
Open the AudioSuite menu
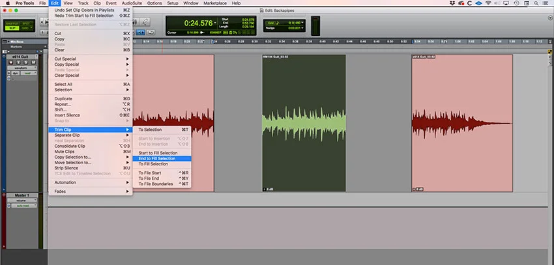[x=132, y=3]
